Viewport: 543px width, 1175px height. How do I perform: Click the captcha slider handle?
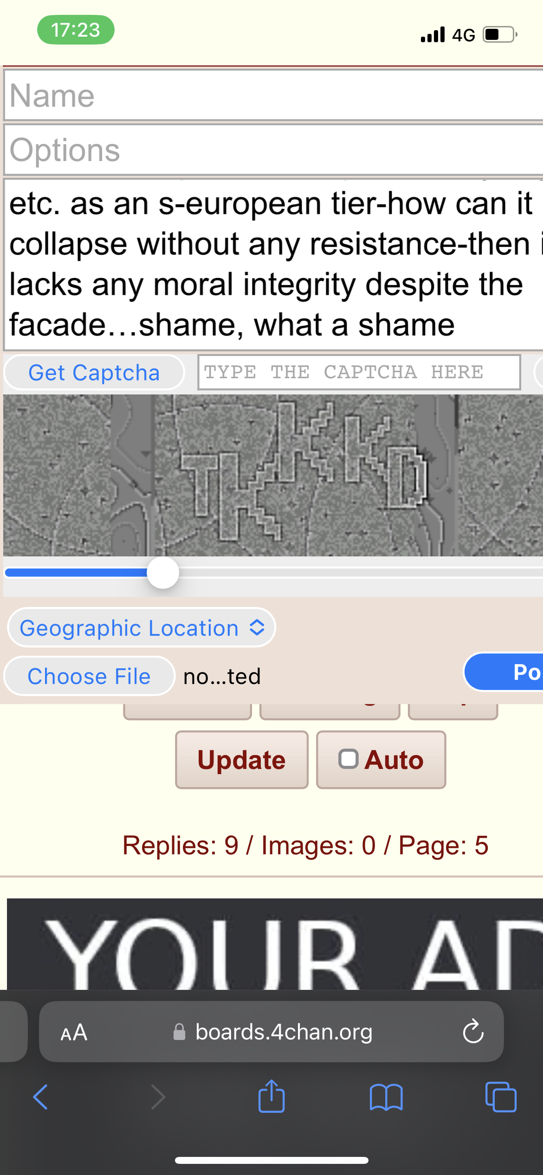(x=163, y=573)
